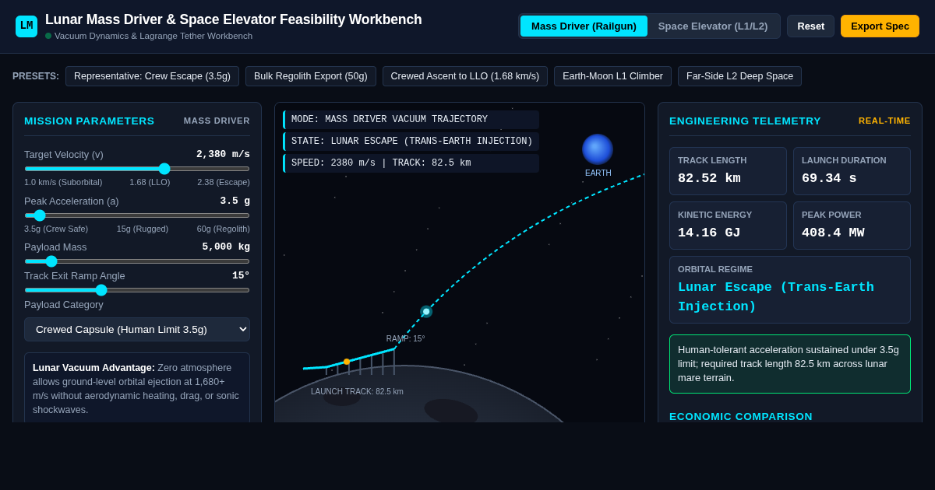
Task: Click the 3.5g (Crew Safe) tick label
Action: 56,229
